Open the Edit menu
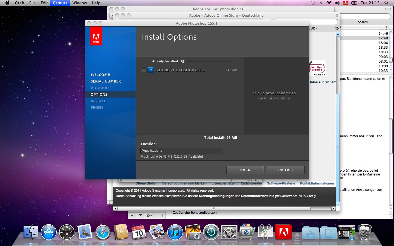Viewport: 394px width, 246px height. coord(44,3)
